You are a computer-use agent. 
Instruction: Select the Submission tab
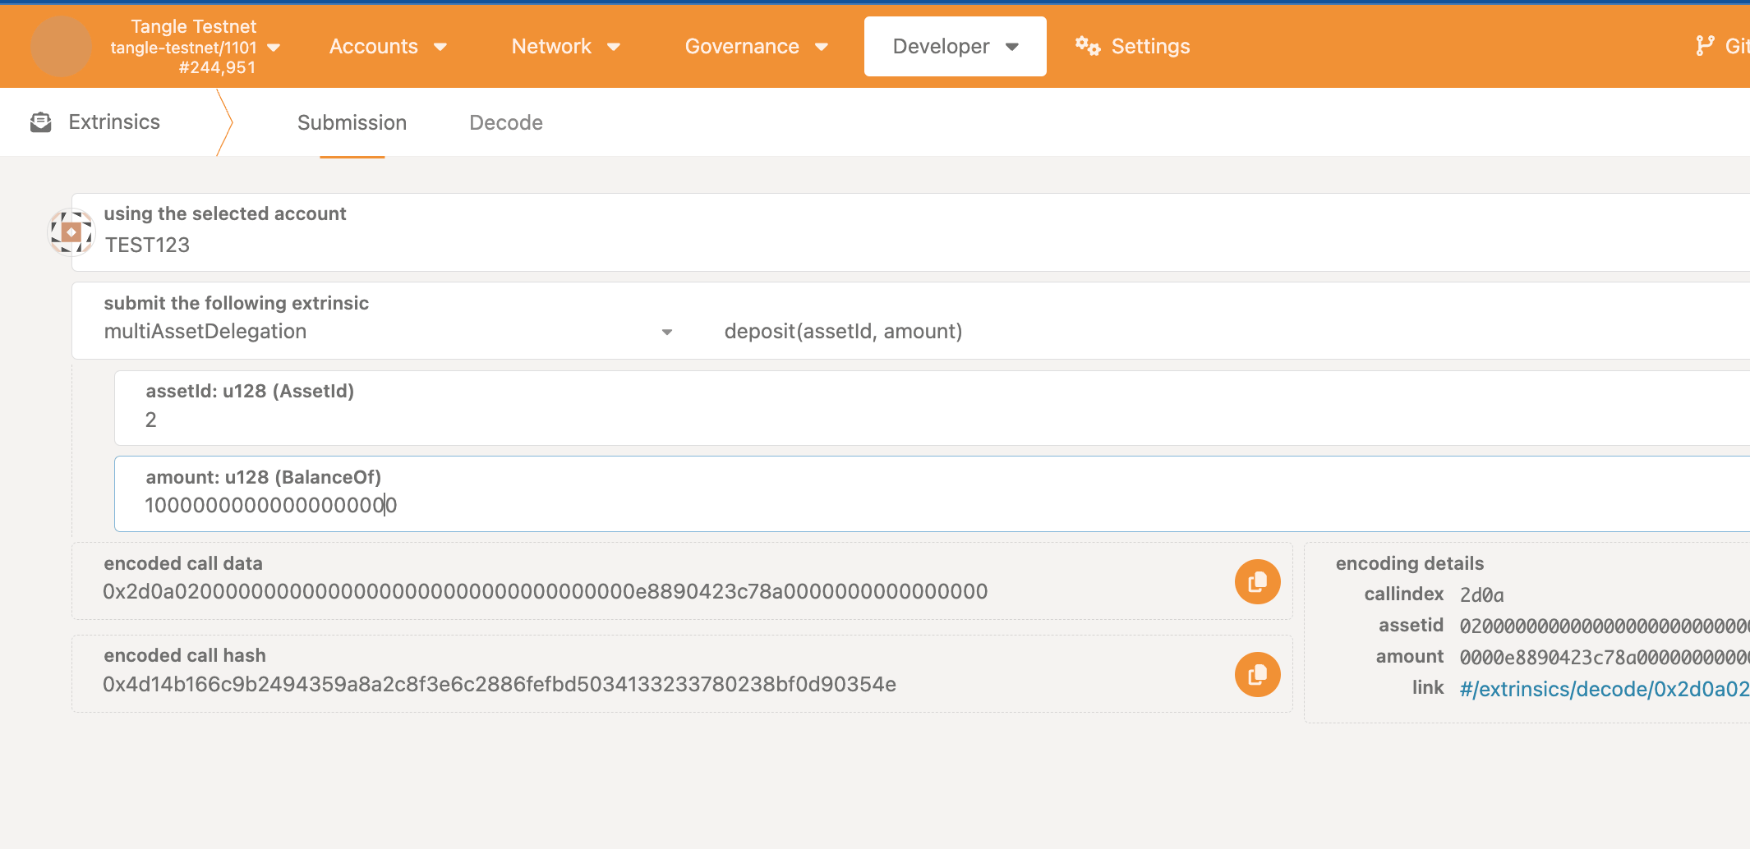click(x=352, y=122)
